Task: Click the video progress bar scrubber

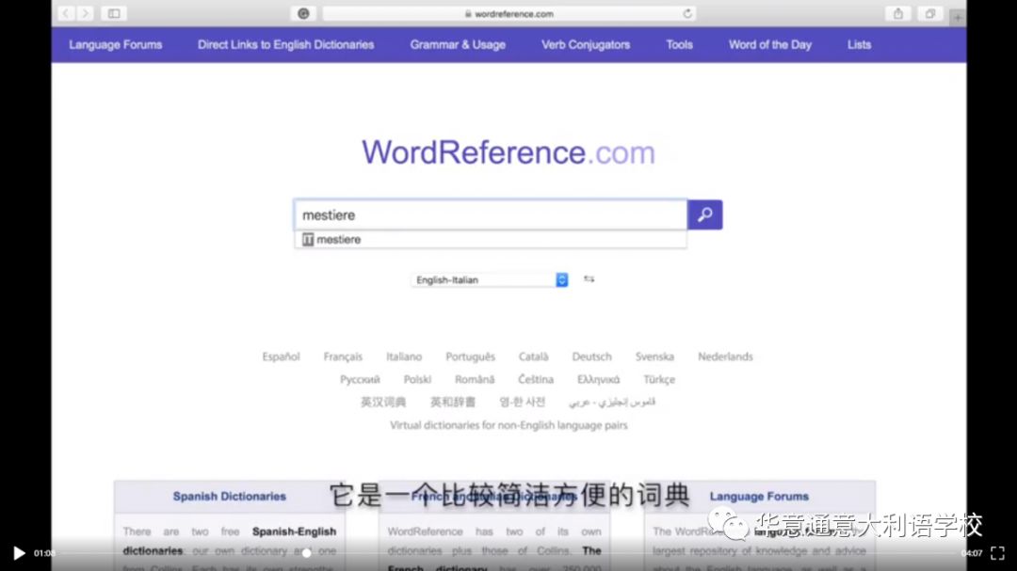Action: 307,553
